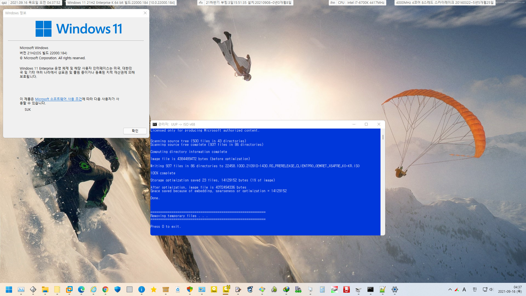Open the blue shield security icon

pos(118,289)
